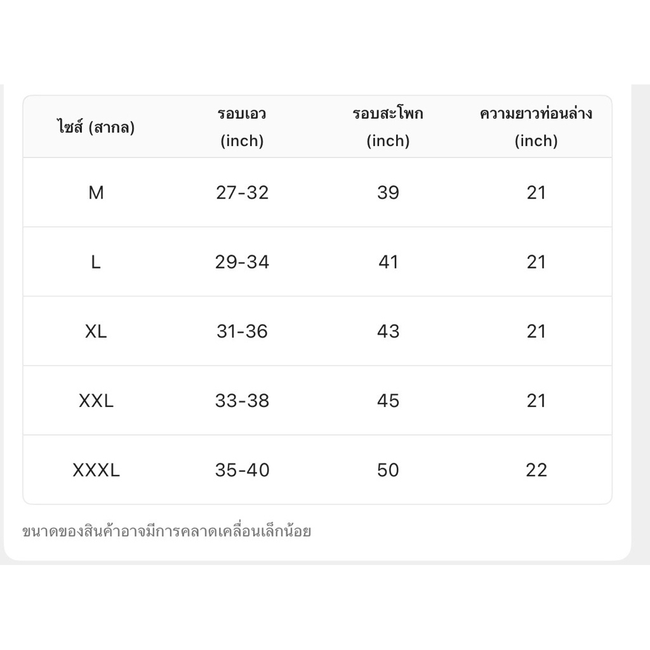Click the ไซส์ (สากล) column header
Image resolution: width=650 pixels, height=650 pixels.
point(96,127)
